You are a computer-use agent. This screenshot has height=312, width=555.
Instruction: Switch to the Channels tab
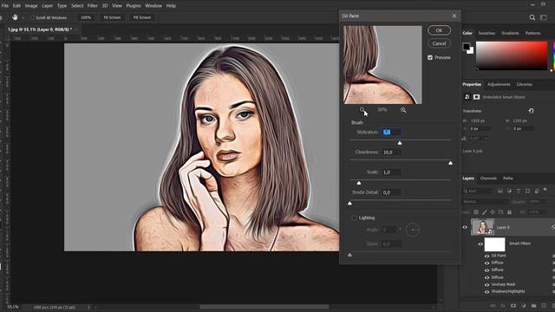[x=488, y=179]
